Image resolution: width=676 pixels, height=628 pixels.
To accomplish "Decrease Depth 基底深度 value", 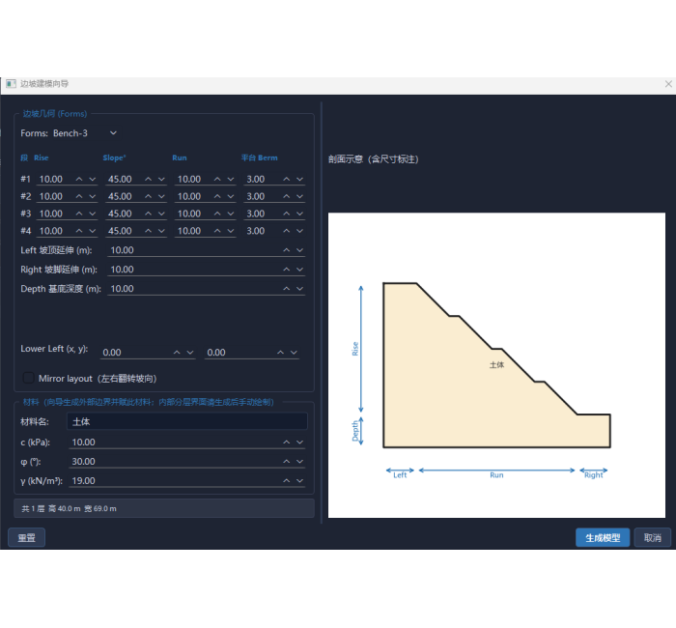I will (x=300, y=289).
